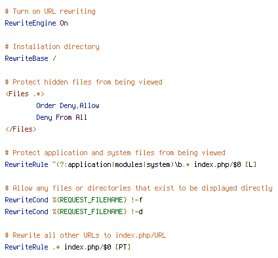This screenshot has height=258, width=278.
Task: Click the opening <Files .*> tag
Action: pos(25,94)
